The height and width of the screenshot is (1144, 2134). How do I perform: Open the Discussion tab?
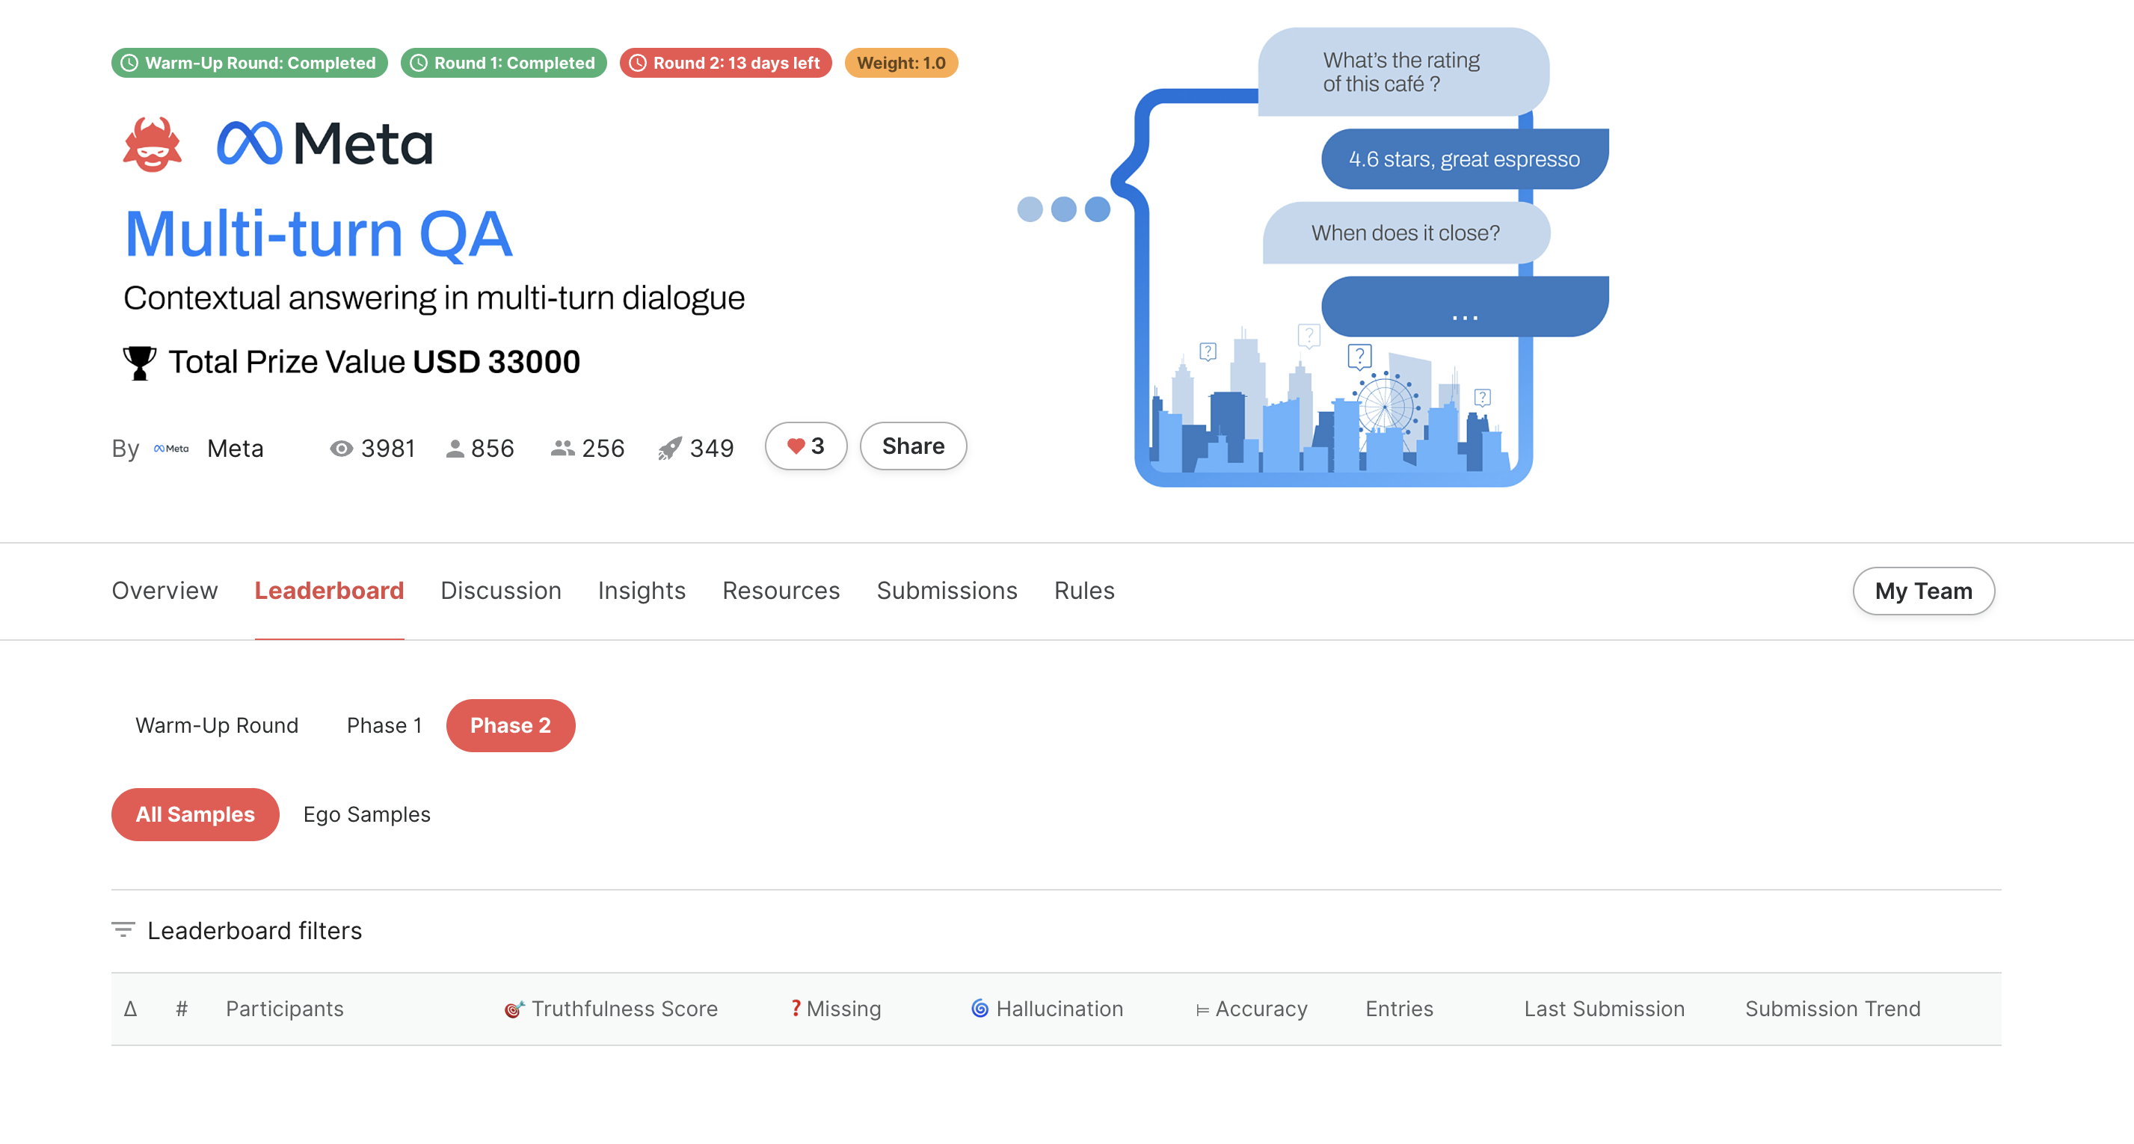[x=500, y=591]
